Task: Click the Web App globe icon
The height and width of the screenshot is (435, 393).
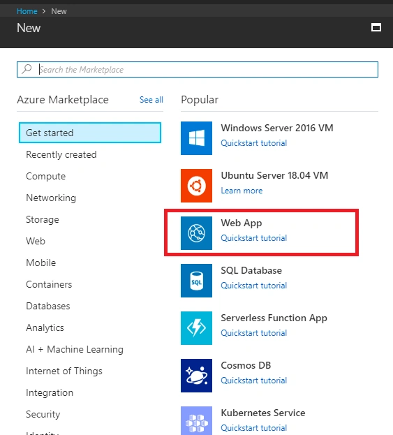Action: pyautogui.click(x=196, y=233)
